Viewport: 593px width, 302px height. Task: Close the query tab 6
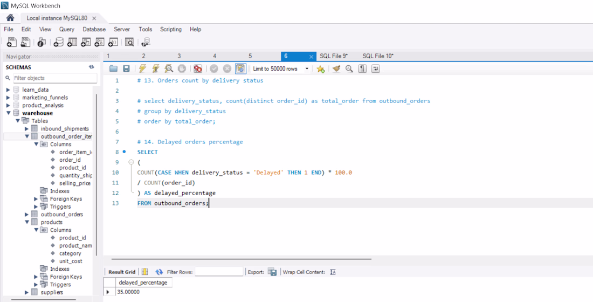click(x=311, y=57)
